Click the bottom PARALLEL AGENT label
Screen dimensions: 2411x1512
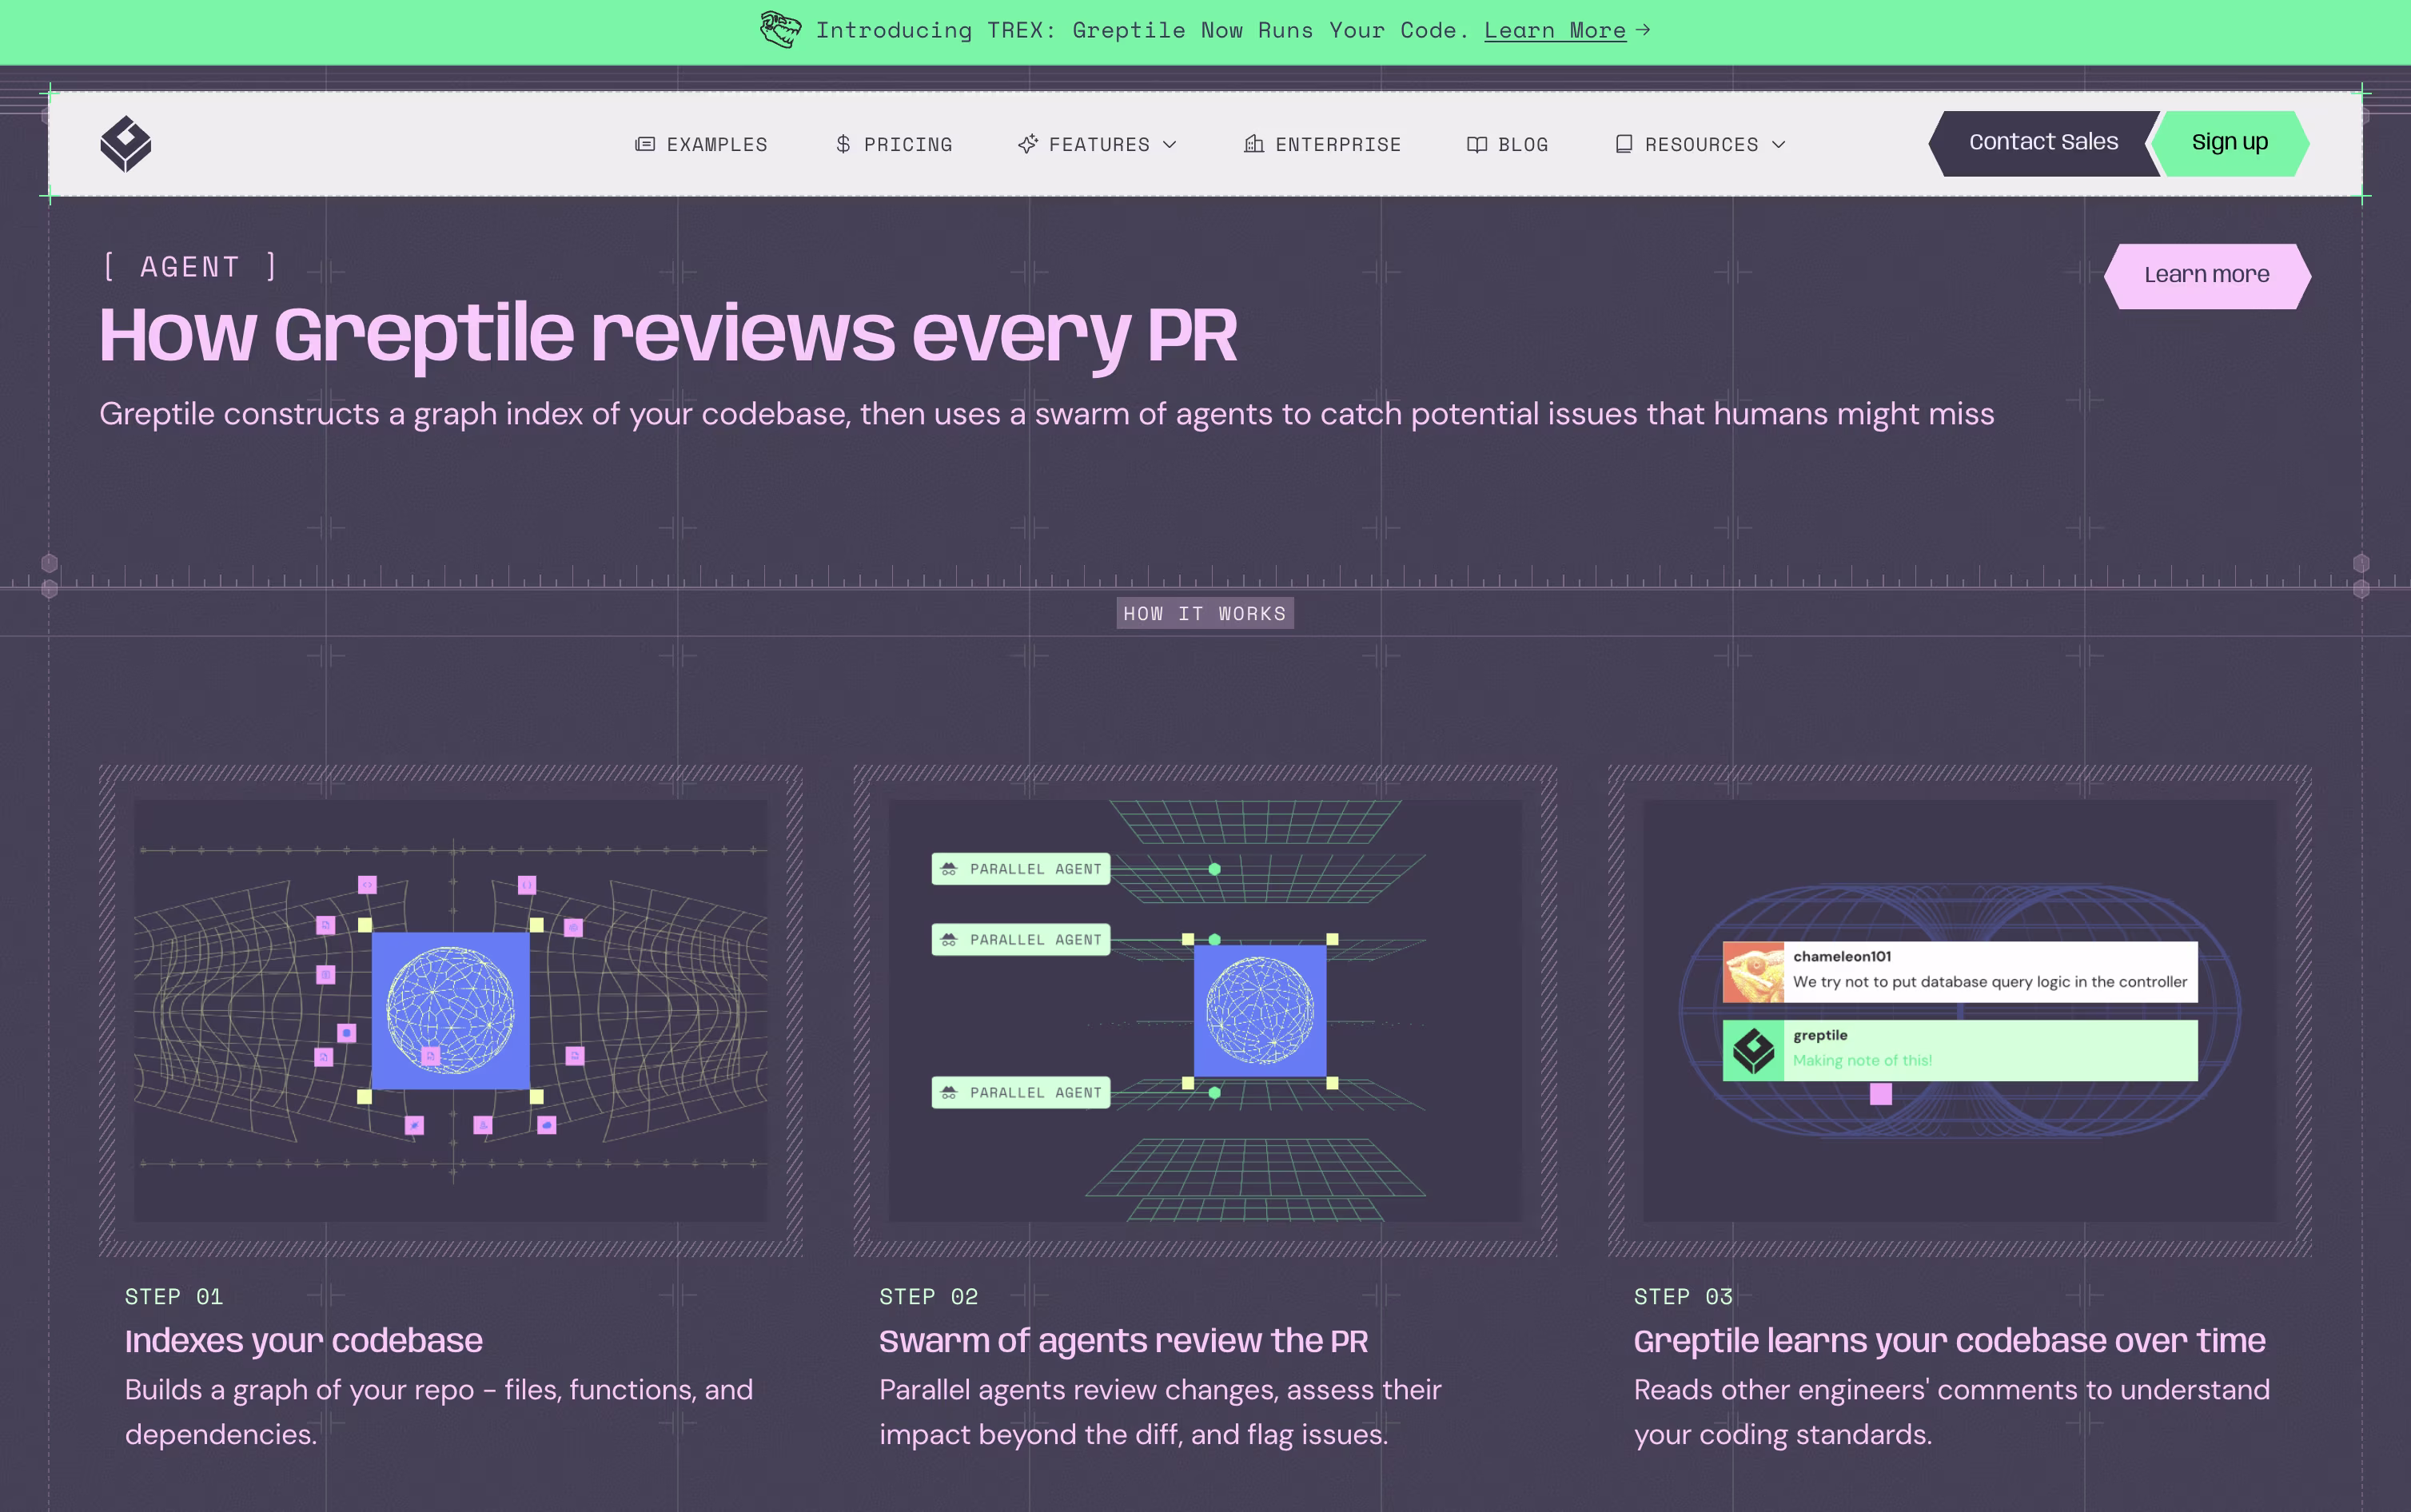click(x=1021, y=1093)
